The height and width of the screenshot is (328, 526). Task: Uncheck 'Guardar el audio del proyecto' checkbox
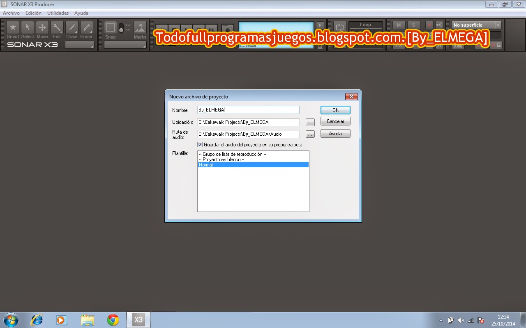tap(200, 145)
